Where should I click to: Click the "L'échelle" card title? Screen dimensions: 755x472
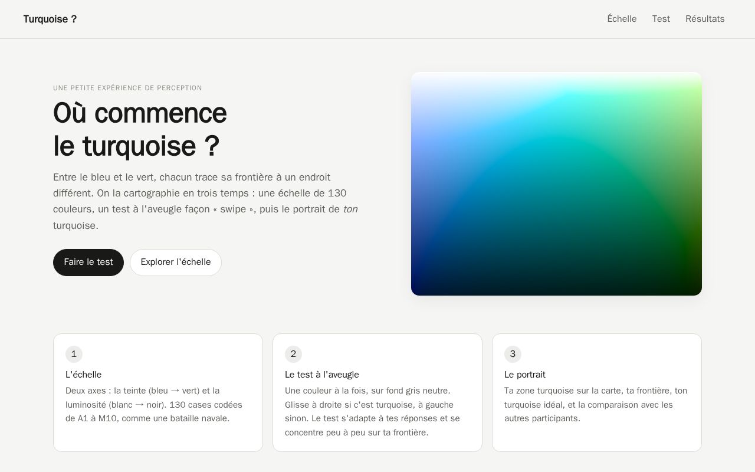point(84,375)
